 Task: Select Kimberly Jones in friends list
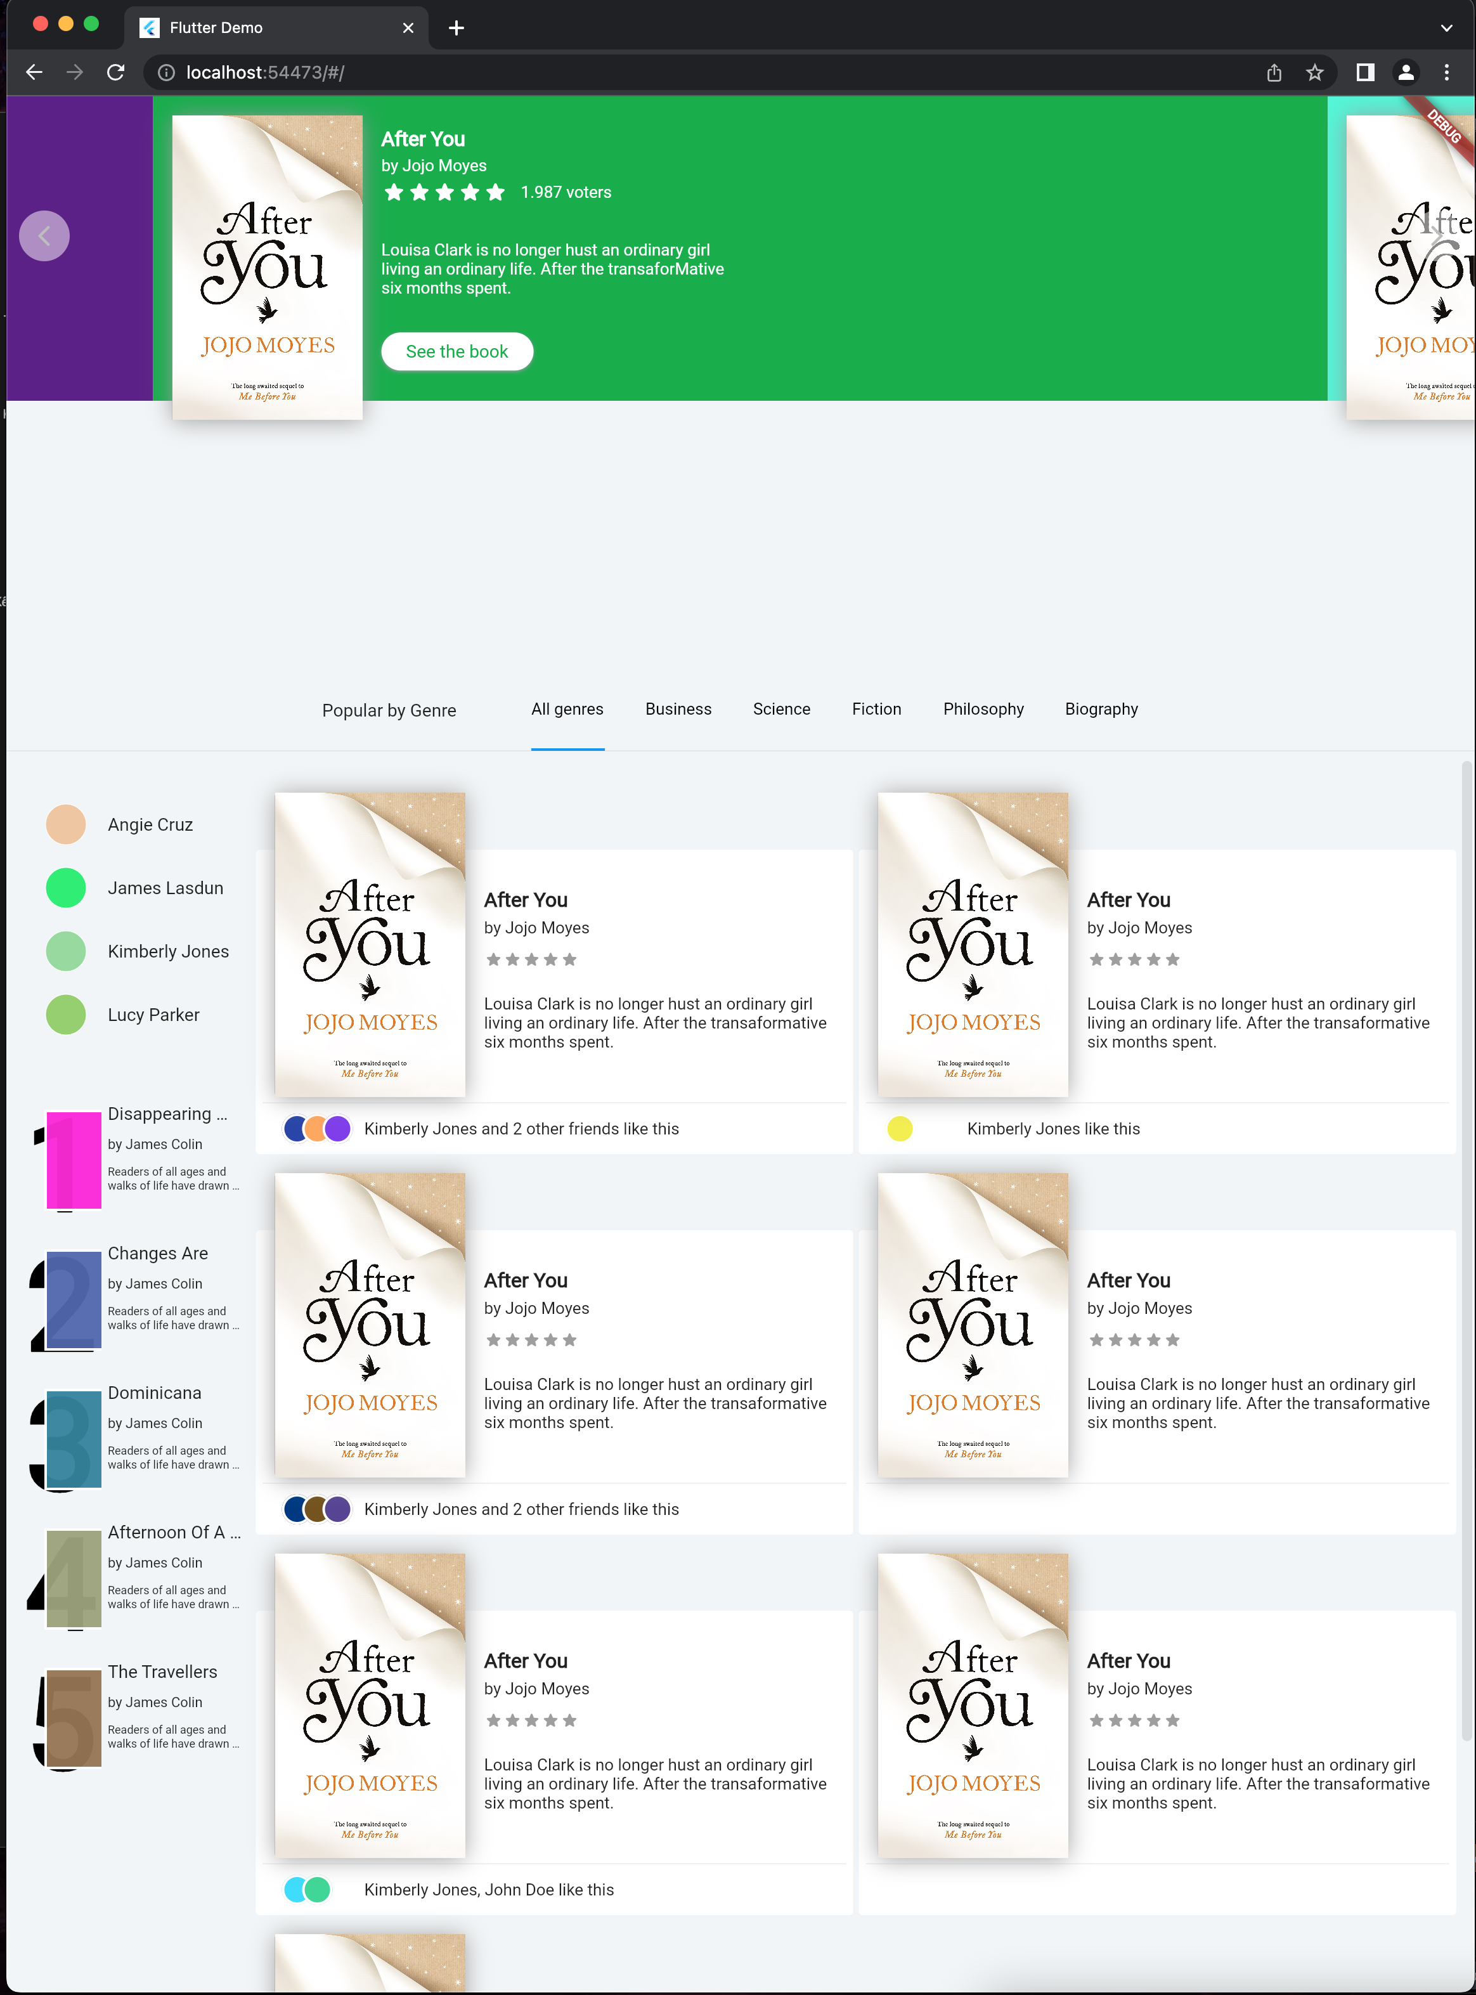pos(168,951)
